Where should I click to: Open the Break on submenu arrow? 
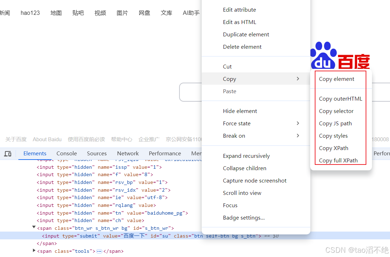[x=298, y=136]
